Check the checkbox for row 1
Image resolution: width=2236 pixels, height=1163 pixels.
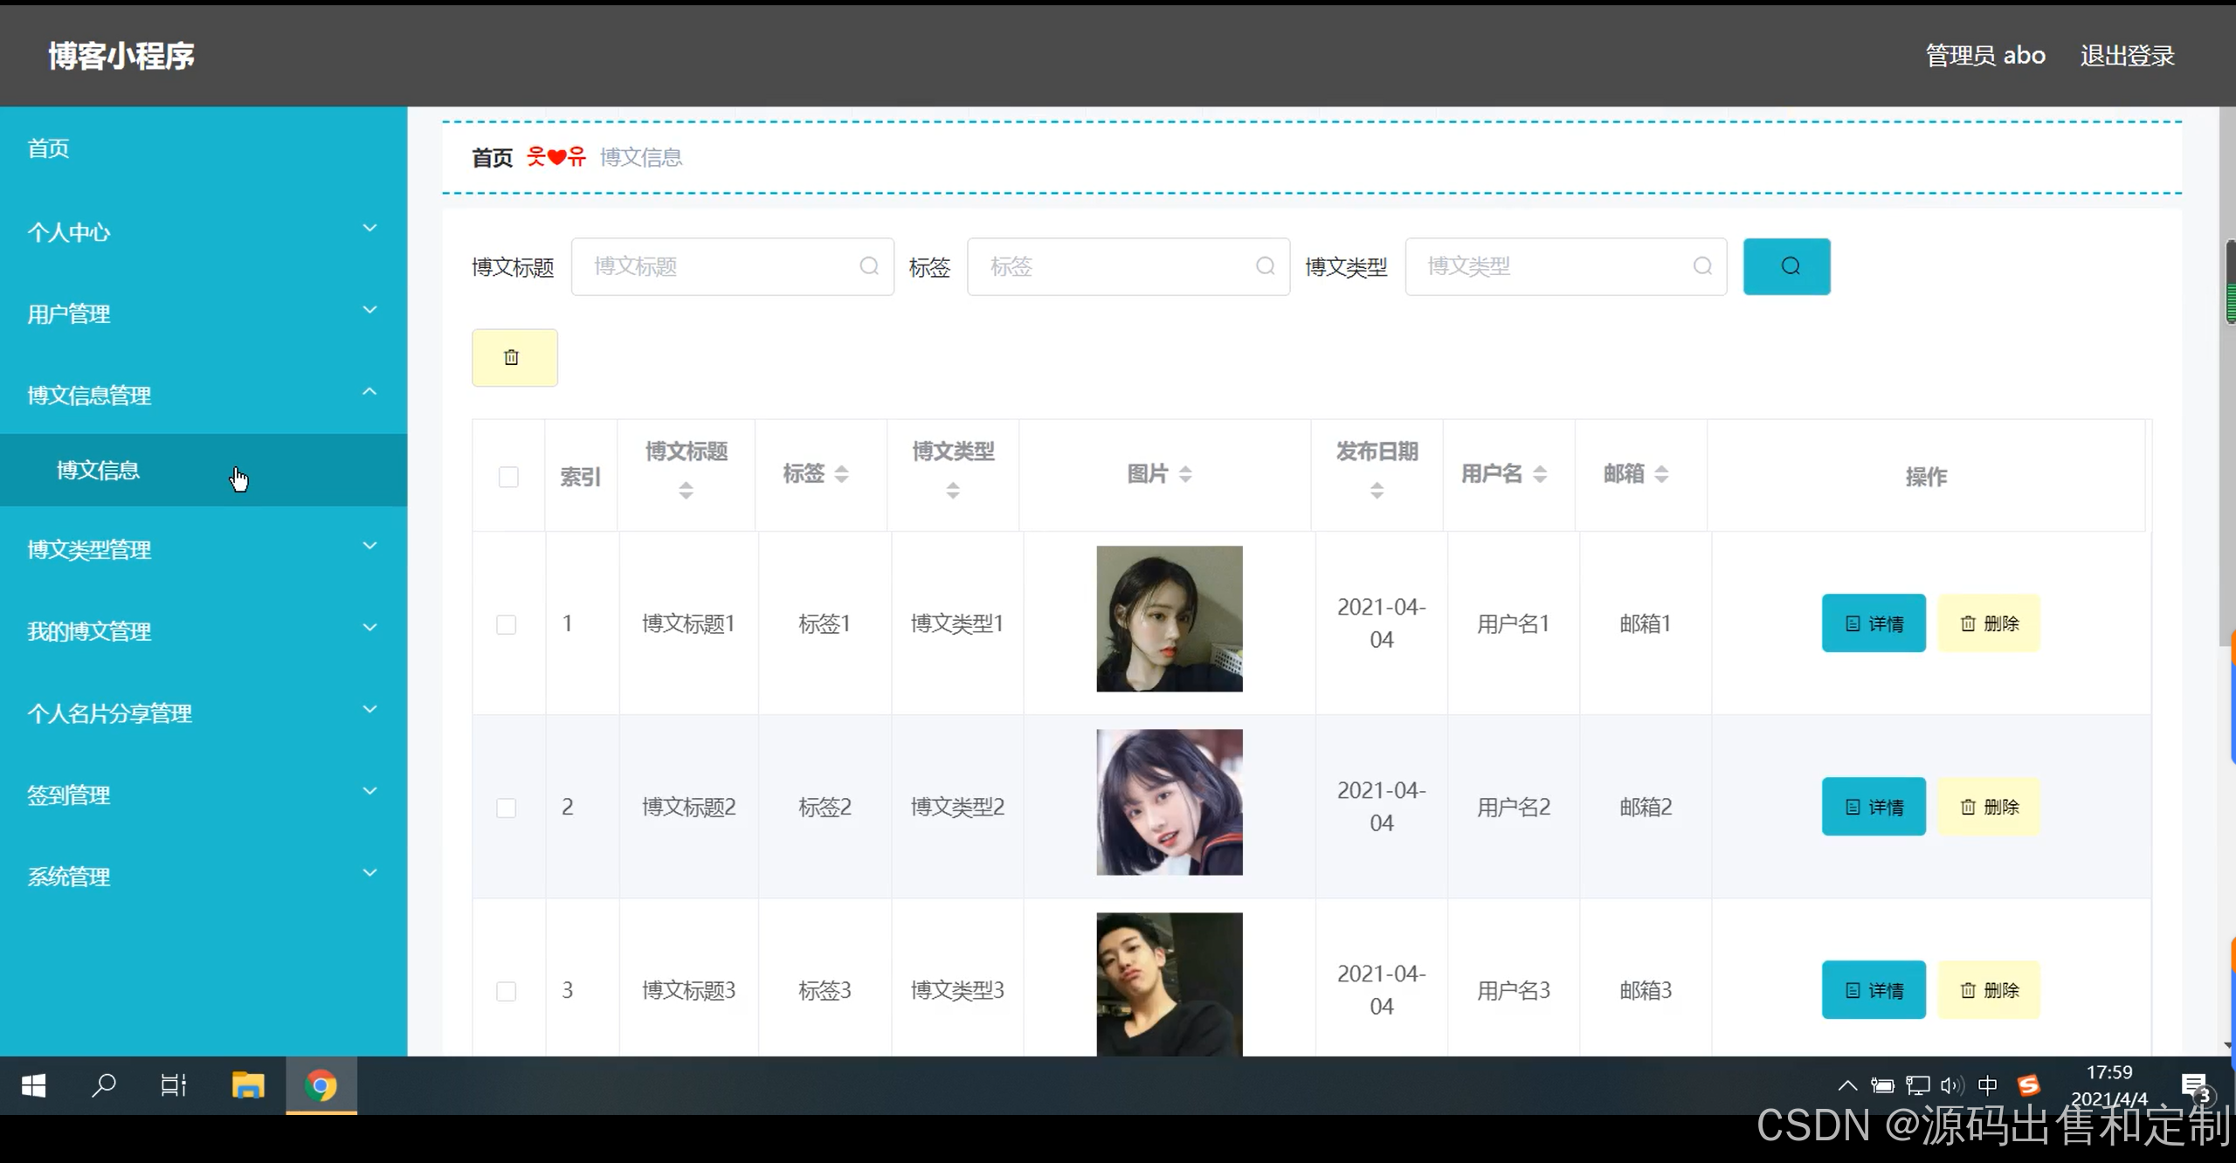506,624
